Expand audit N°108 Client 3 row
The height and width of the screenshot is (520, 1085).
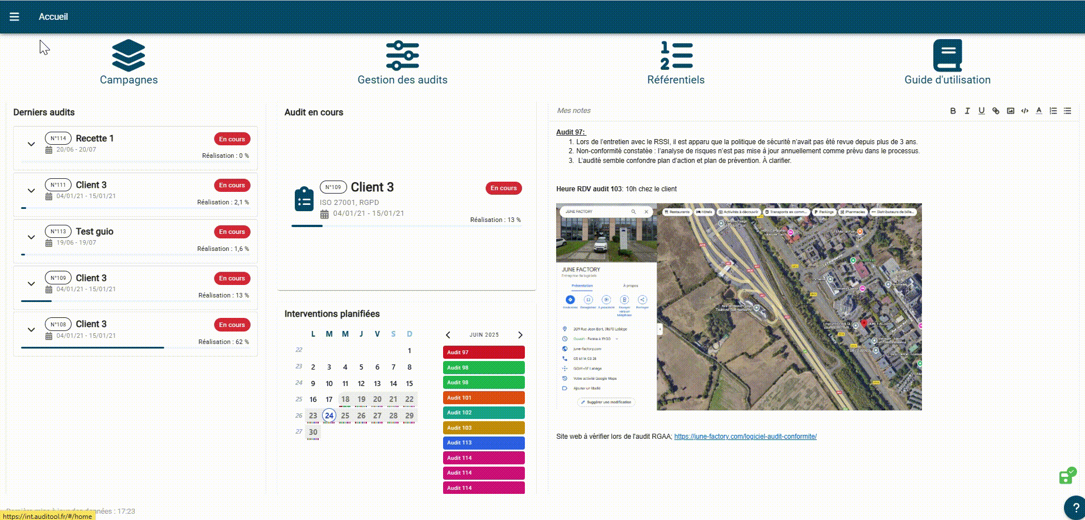(x=31, y=330)
